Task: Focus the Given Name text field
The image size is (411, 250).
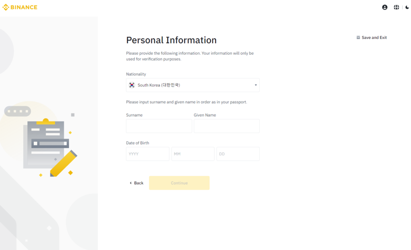Action: point(226,126)
